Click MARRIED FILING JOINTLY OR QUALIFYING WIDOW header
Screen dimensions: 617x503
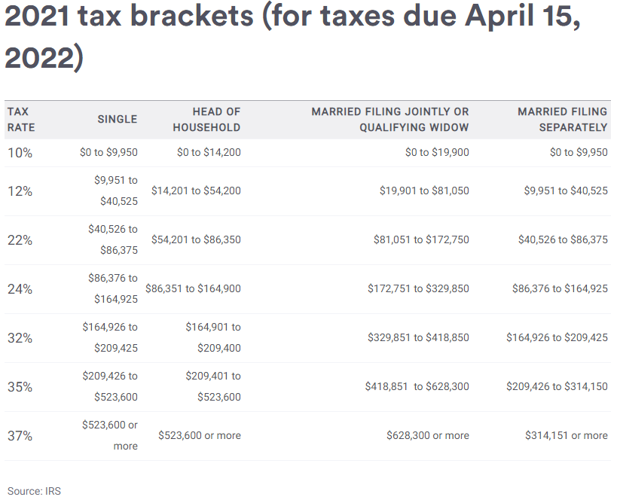(x=390, y=120)
